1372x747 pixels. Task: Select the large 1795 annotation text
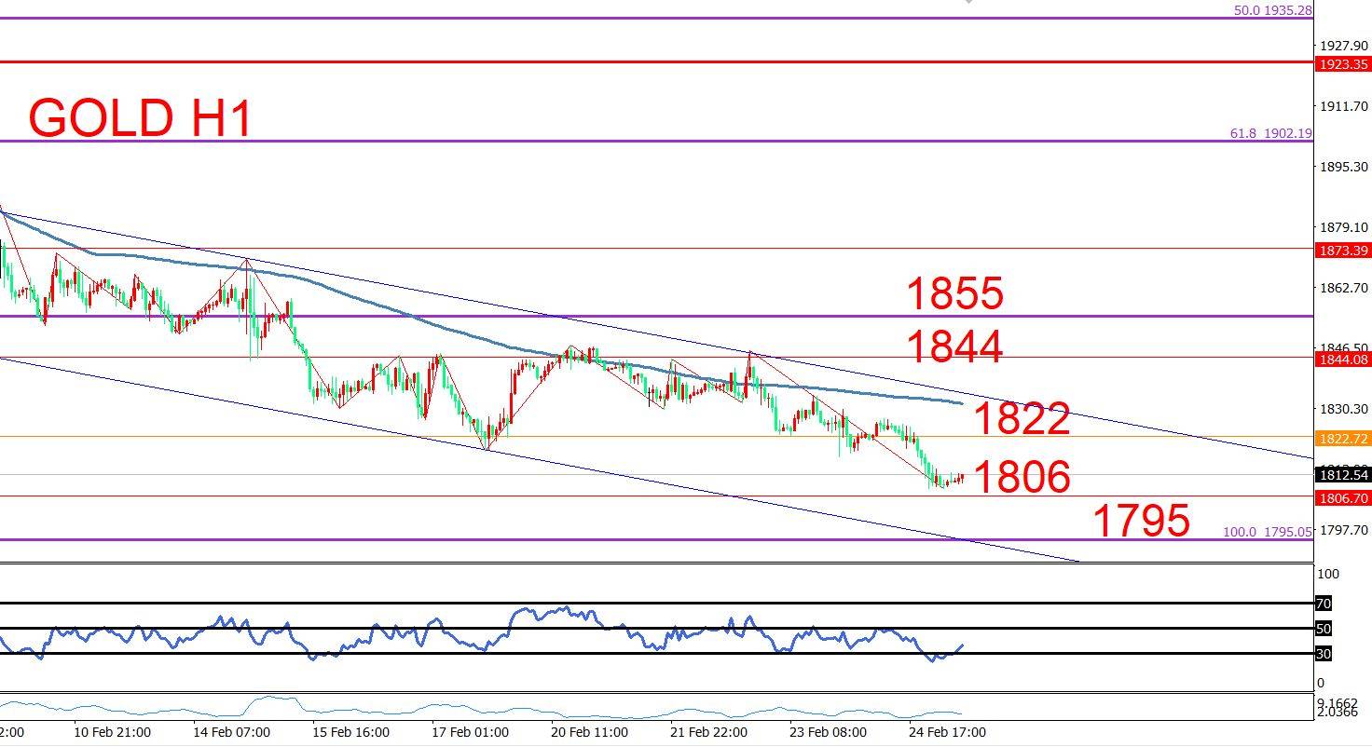pos(1141,521)
